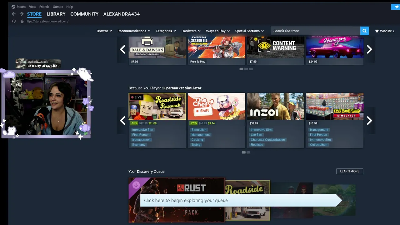
Task: Expand the Special Sections dropdown
Action: (x=249, y=31)
